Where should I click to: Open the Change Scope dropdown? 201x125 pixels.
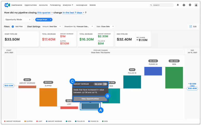[x=44, y=19]
